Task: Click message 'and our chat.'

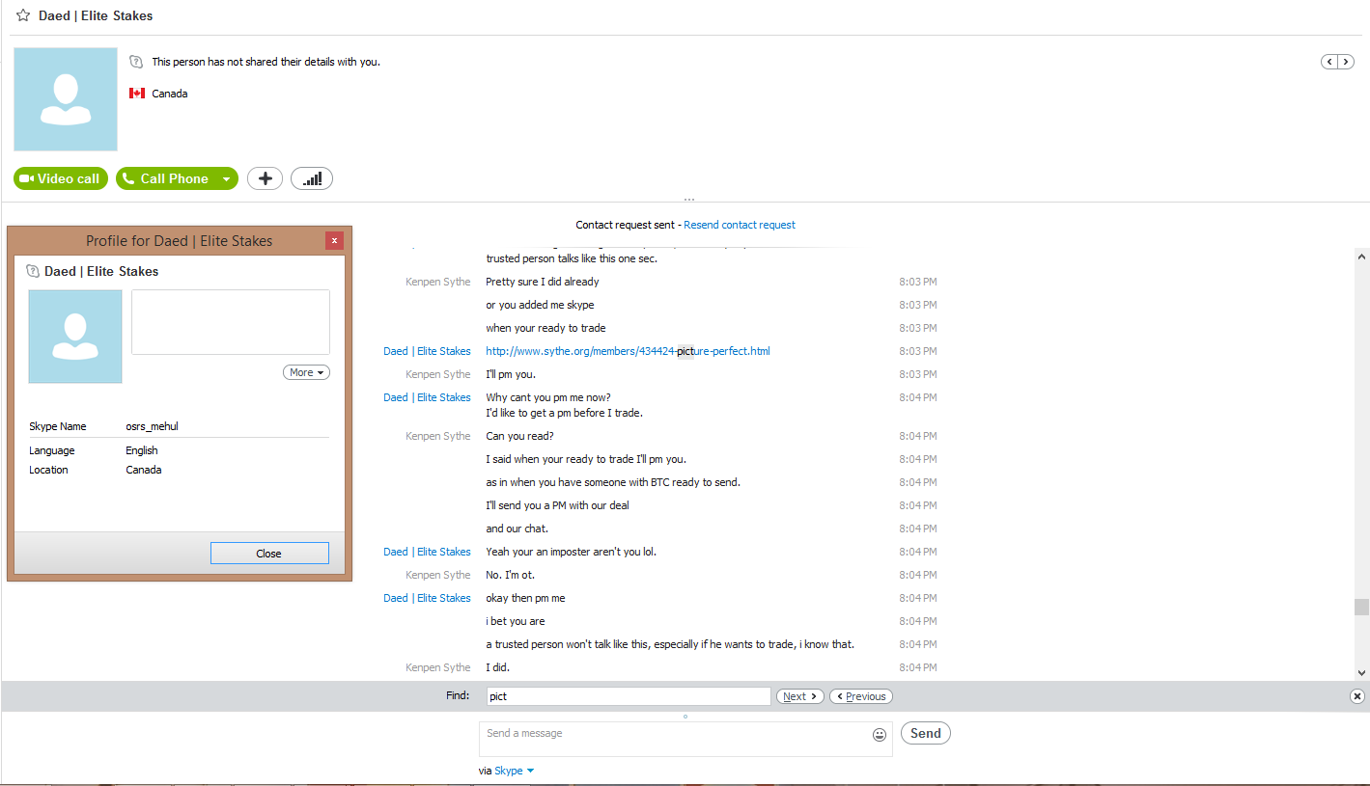Action: click(517, 529)
